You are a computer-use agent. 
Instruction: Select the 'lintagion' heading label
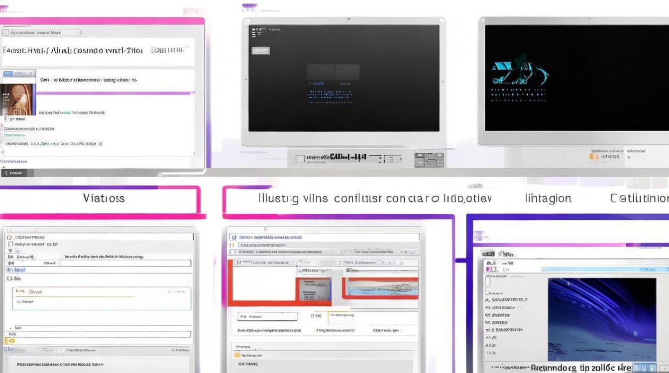pyautogui.click(x=548, y=198)
